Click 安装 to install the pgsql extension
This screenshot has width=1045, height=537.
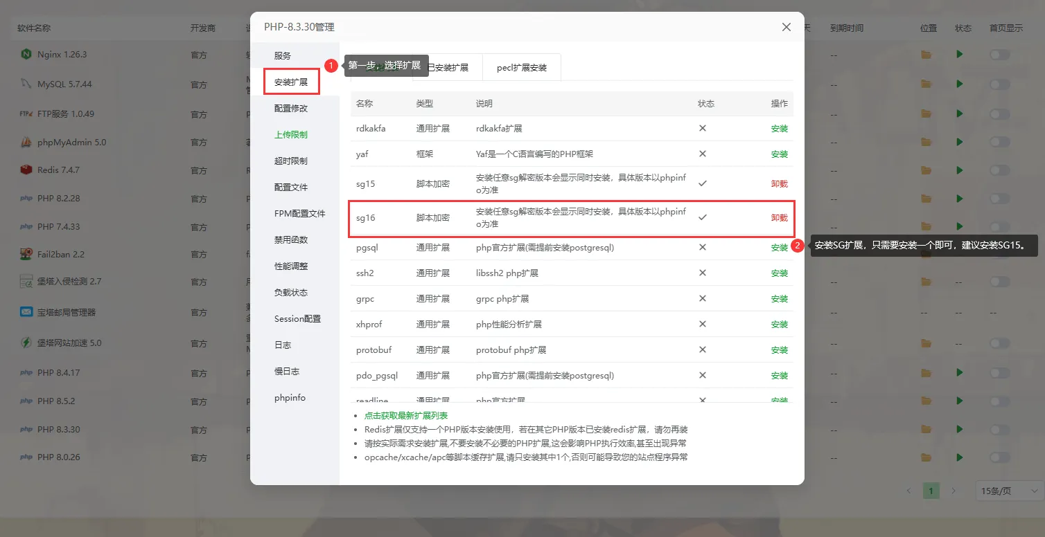coord(778,247)
